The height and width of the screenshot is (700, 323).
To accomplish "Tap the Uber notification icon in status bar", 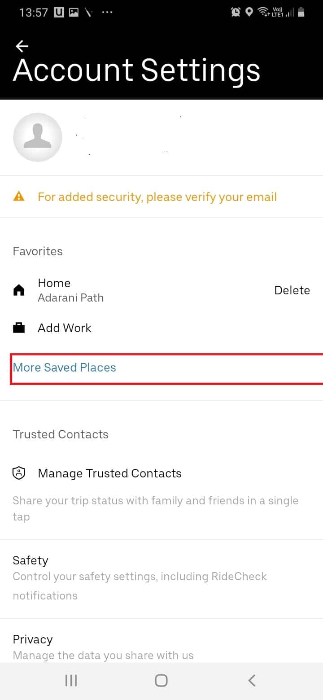I will (x=58, y=13).
